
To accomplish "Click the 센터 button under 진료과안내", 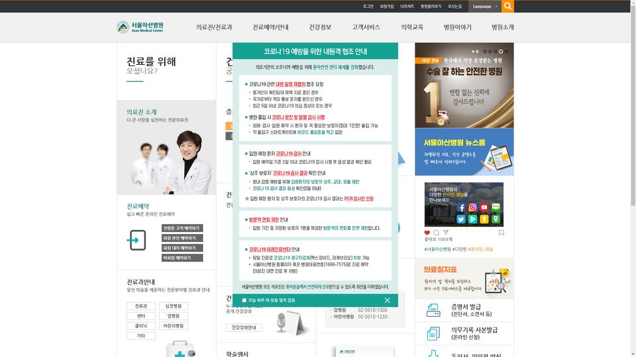I will pos(140,316).
